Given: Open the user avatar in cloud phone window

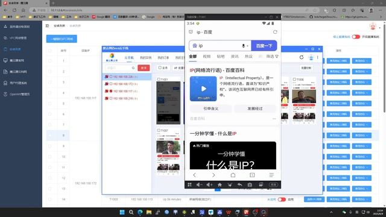Looking at the screenshot, I should [311, 57].
